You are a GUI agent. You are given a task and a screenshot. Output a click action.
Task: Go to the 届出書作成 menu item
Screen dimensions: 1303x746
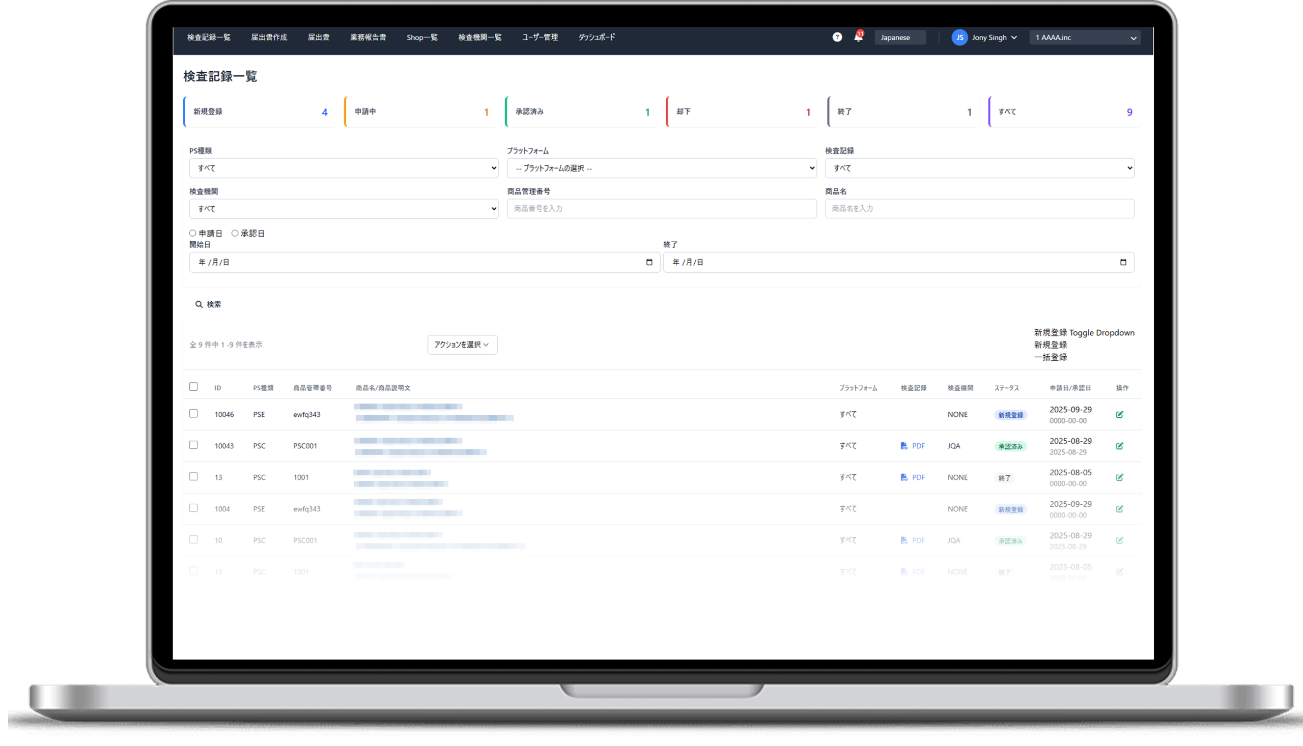pos(269,38)
